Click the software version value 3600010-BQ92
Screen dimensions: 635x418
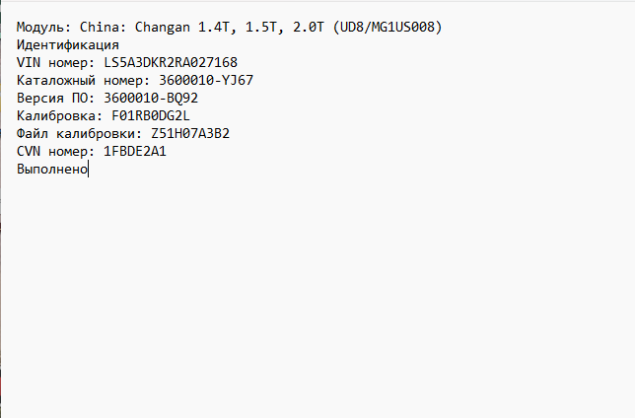coord(151,98)
